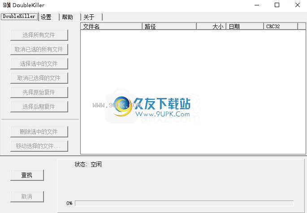Image resolution: width=307 pixels, height=213 pixels.
Task: Click the 先择原始复件 button
Action: click(x=39, y=92)
